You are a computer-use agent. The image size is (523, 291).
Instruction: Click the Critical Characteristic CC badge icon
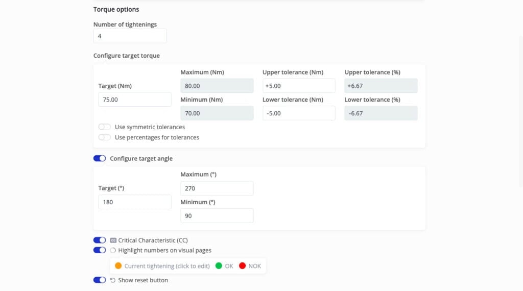pyautogui.click(x=113, y=240)
